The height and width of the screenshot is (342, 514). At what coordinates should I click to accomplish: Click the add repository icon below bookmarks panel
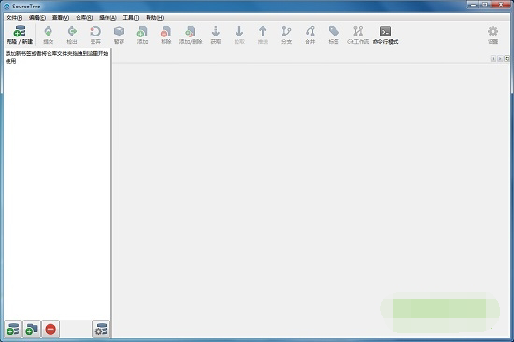tap(13, 329)
